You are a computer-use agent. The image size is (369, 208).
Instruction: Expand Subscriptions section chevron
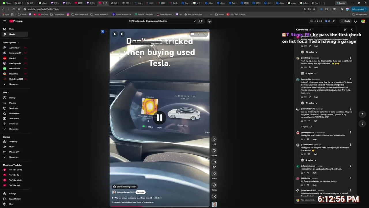tap(18, 42)
